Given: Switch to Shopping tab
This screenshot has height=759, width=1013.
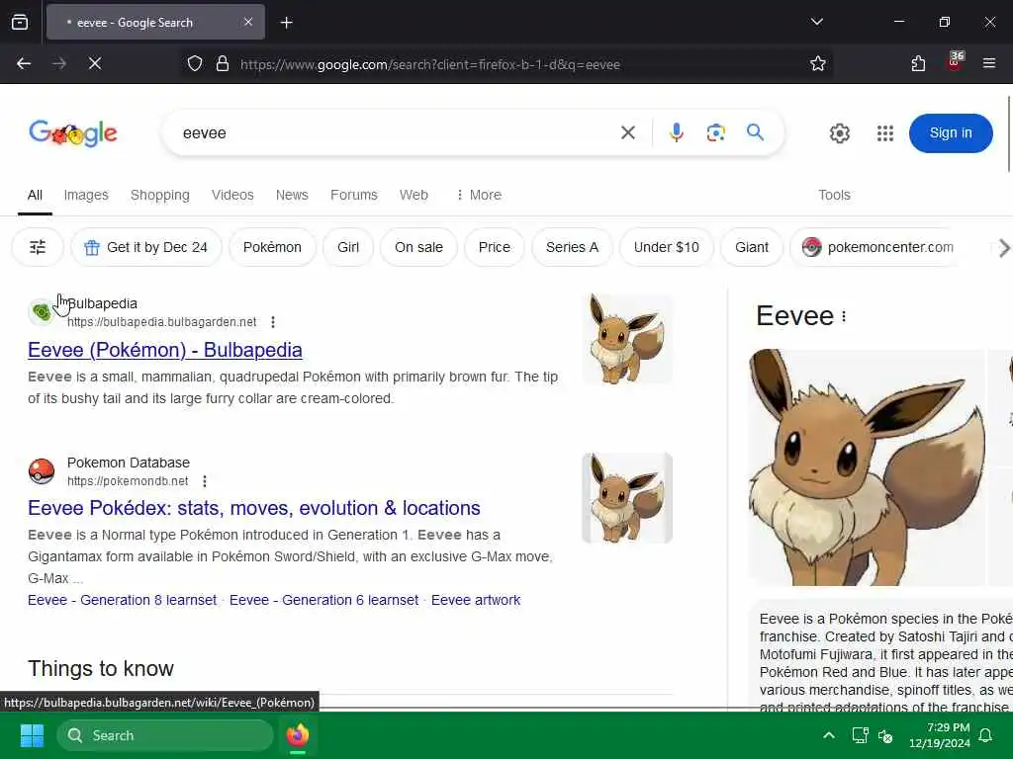Looking at the screenshot, I should pyautogui.click(x=159, y=195).
